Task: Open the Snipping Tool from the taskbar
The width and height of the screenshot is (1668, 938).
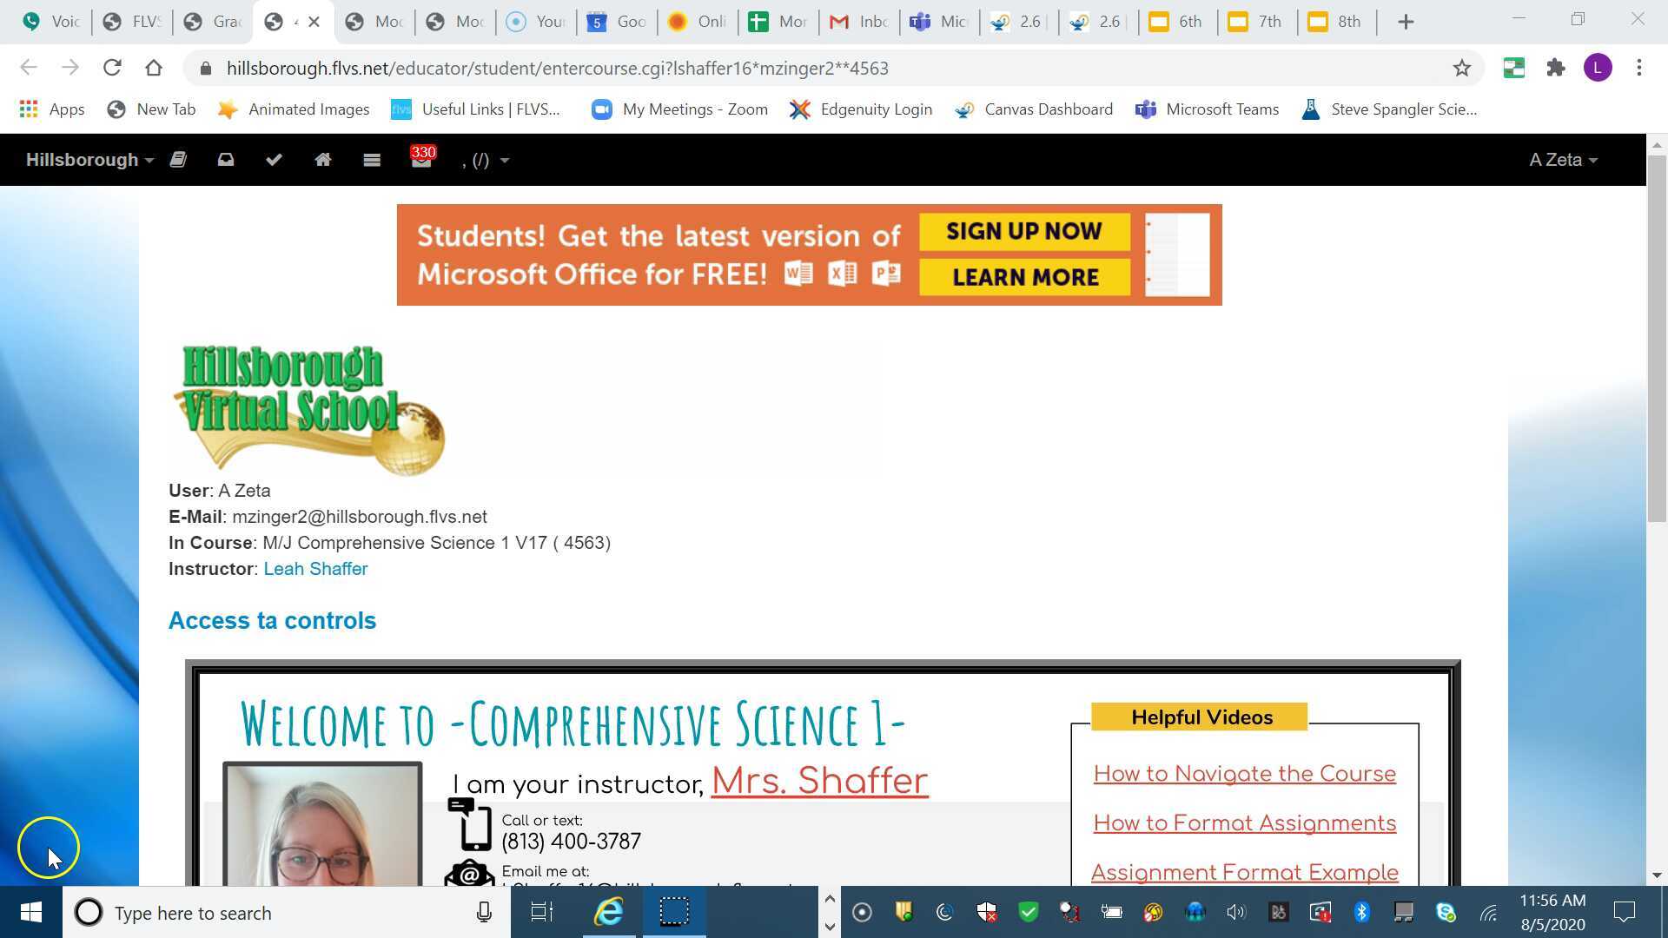Action: [675, 912]
